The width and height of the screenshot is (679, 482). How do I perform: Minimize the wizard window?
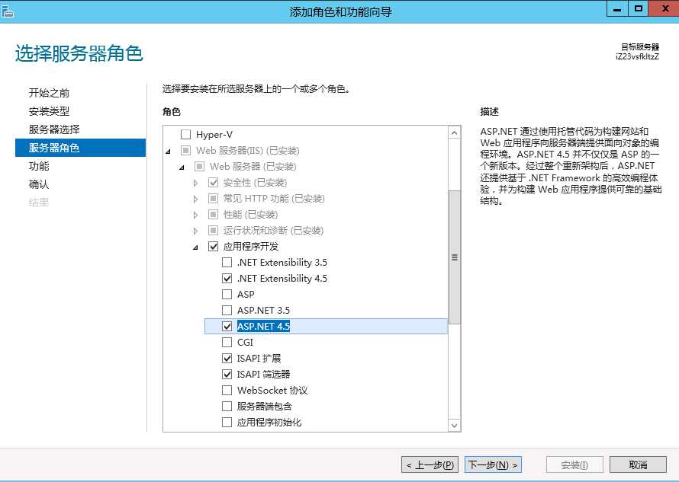(617, 8)
